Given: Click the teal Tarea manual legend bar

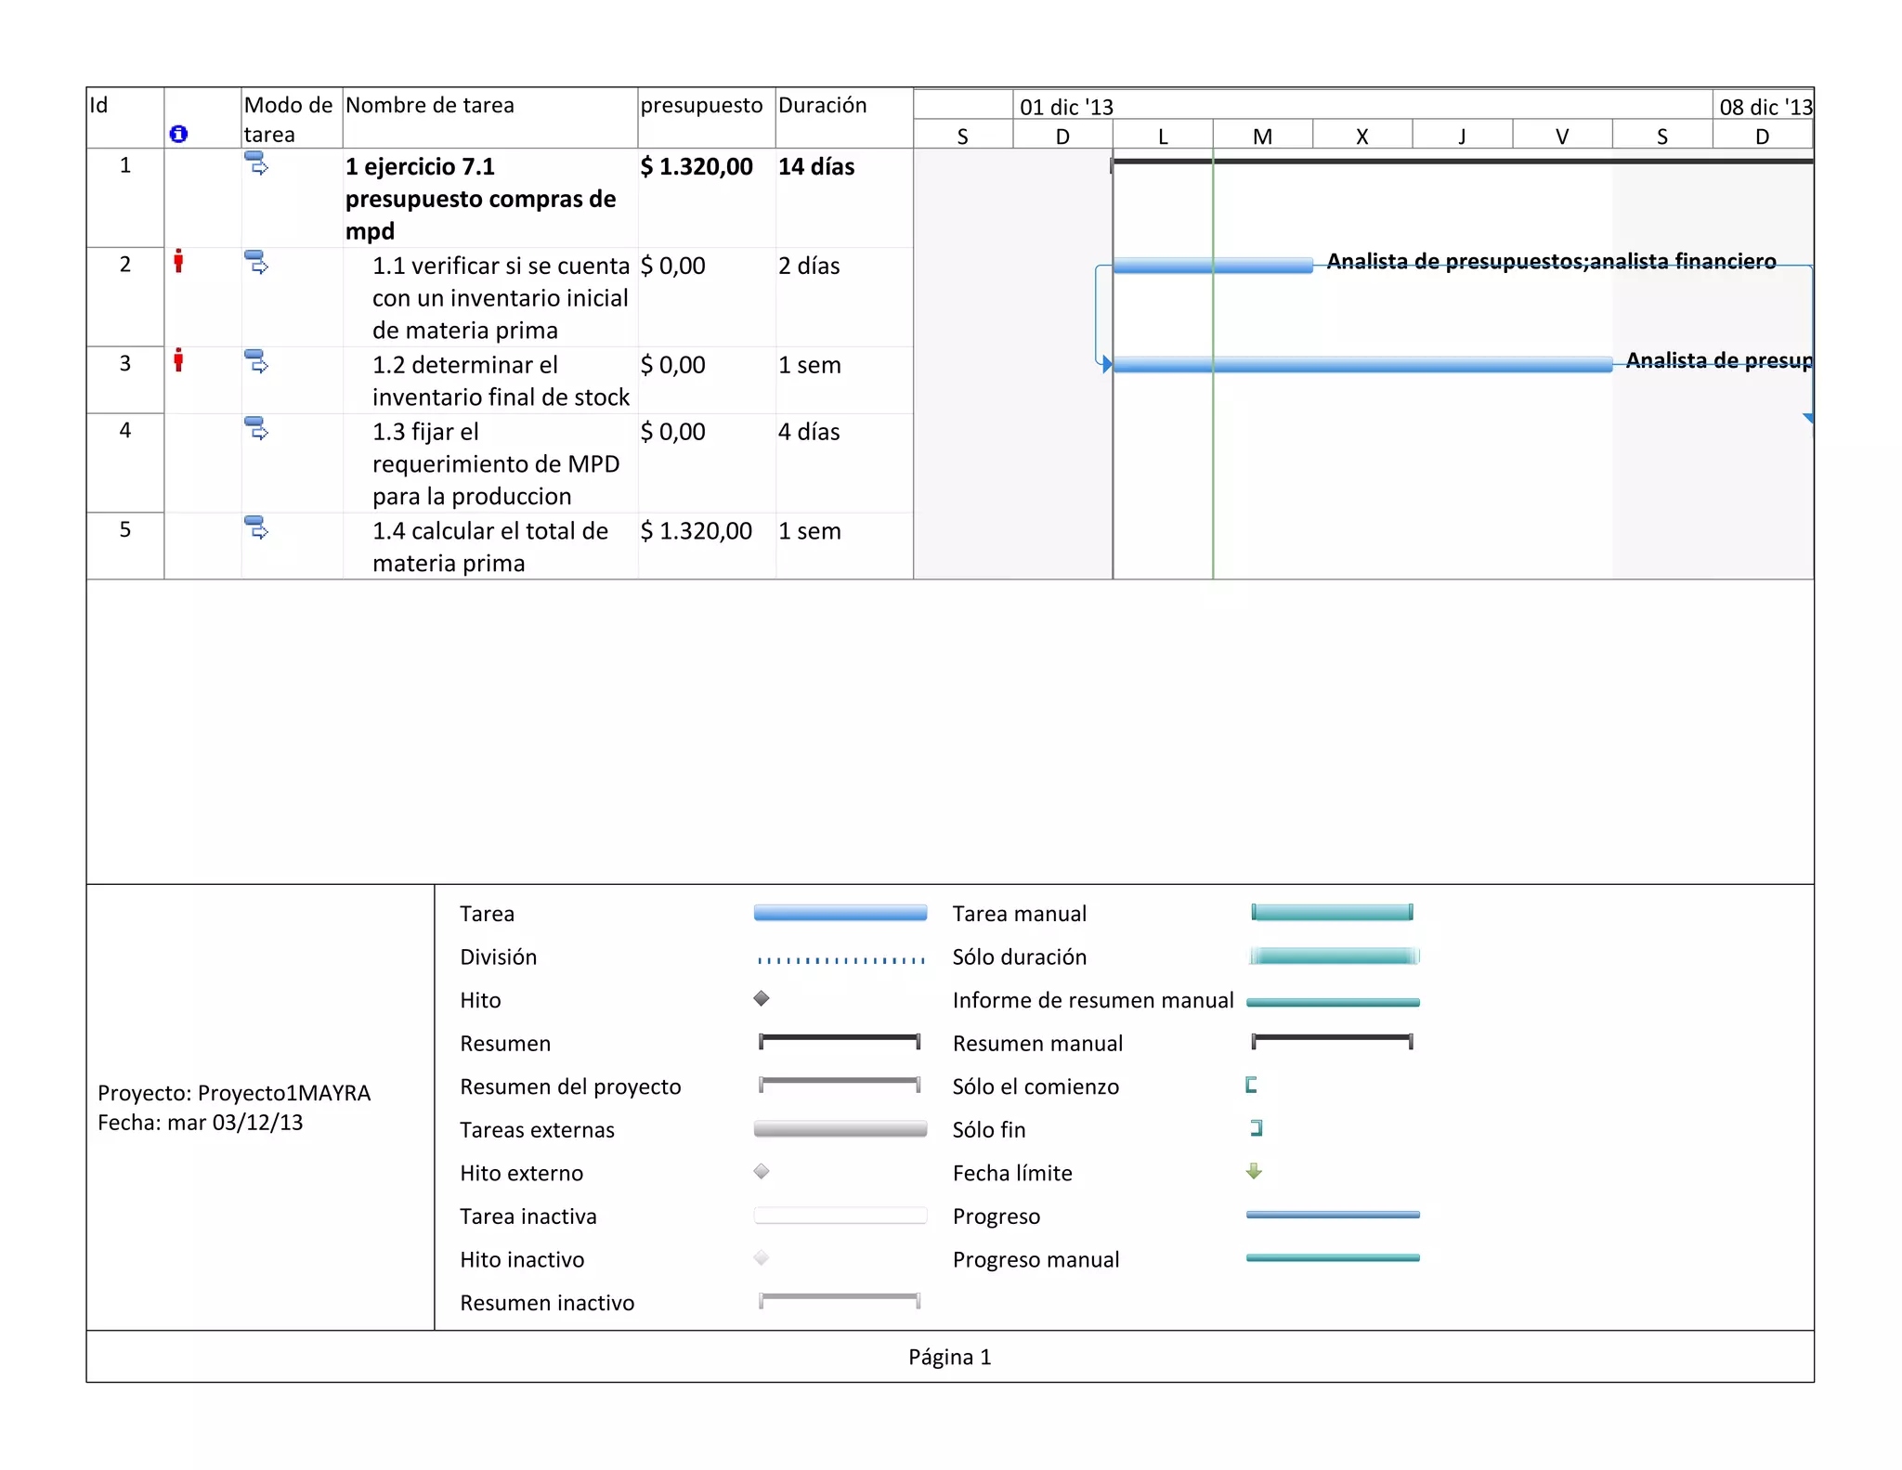Looking at the screenshot, I should point(1332,913).
